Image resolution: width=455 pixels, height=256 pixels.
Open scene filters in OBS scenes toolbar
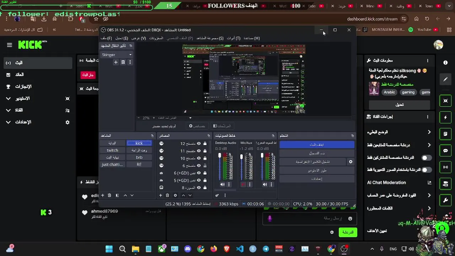(117, 195)
